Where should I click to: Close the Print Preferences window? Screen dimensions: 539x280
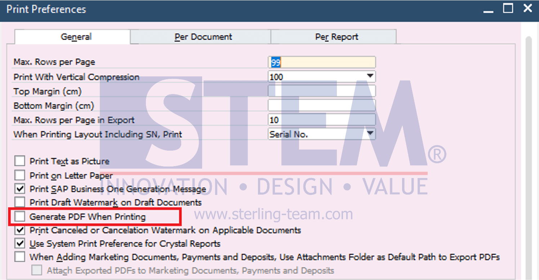527,8
